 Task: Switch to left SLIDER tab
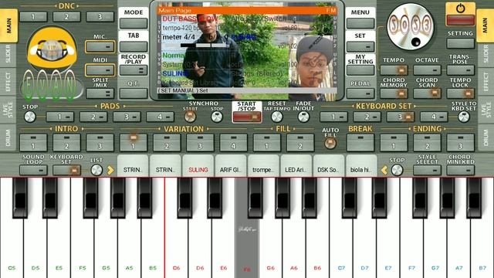[8, 54]
